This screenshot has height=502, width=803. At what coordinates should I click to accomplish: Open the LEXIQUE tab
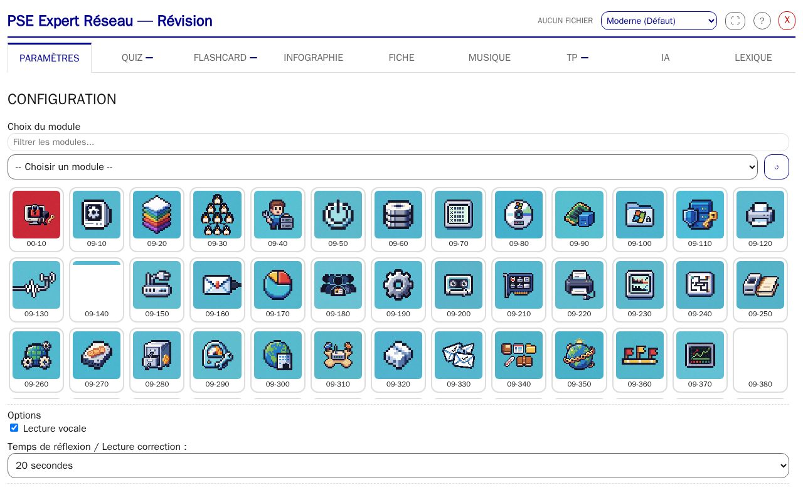tap(753, 58)
